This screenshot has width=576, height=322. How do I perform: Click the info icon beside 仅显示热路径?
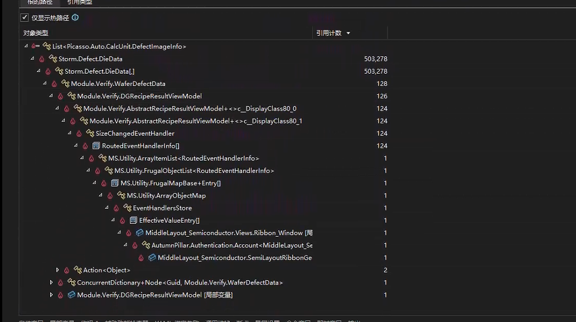pyautogui.click(x=75, y=18)
